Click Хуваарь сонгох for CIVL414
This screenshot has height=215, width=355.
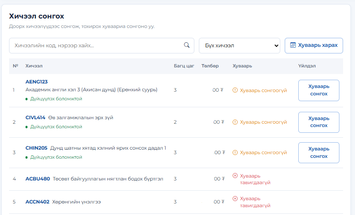(318, 122)
